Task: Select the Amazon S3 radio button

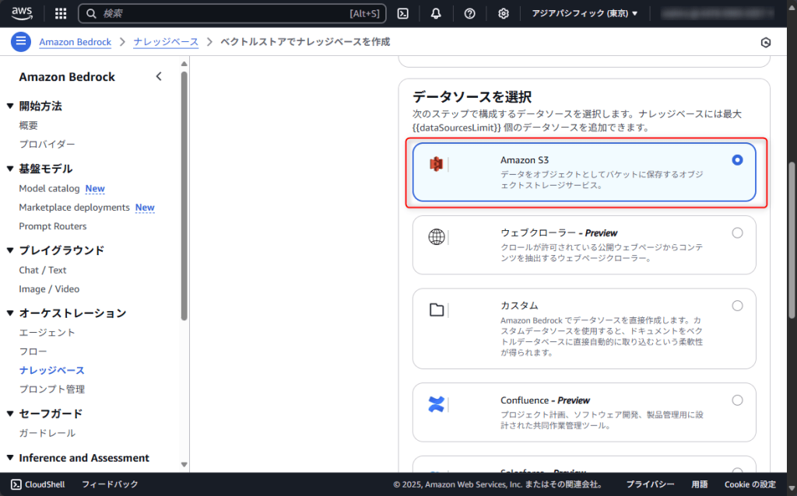Action: pos(737,160)
